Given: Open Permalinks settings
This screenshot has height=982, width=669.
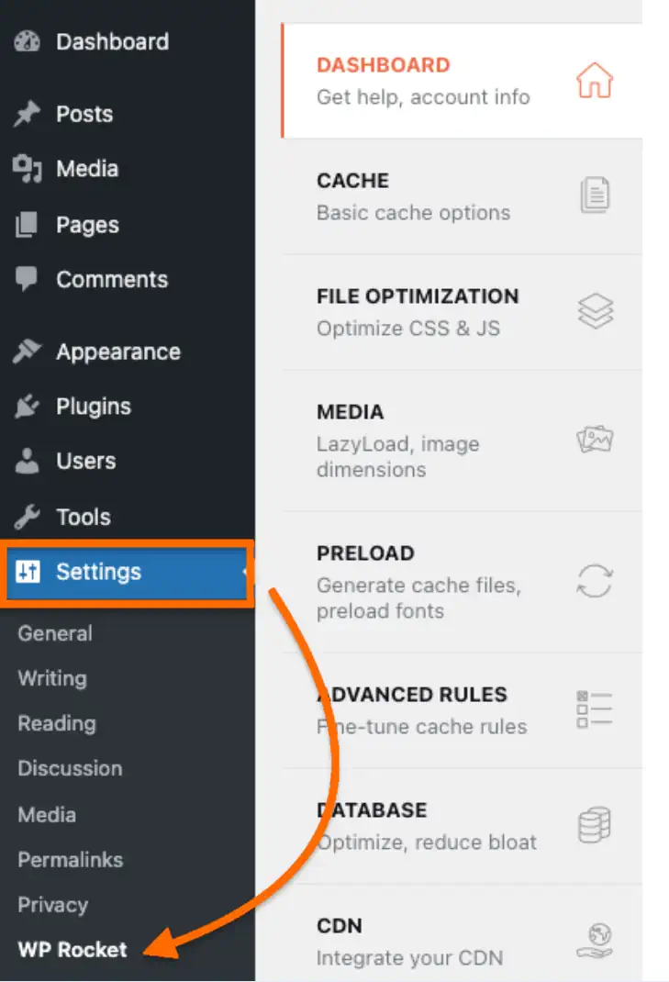Looking at the screenshot, I should click(x=70, y=860).
